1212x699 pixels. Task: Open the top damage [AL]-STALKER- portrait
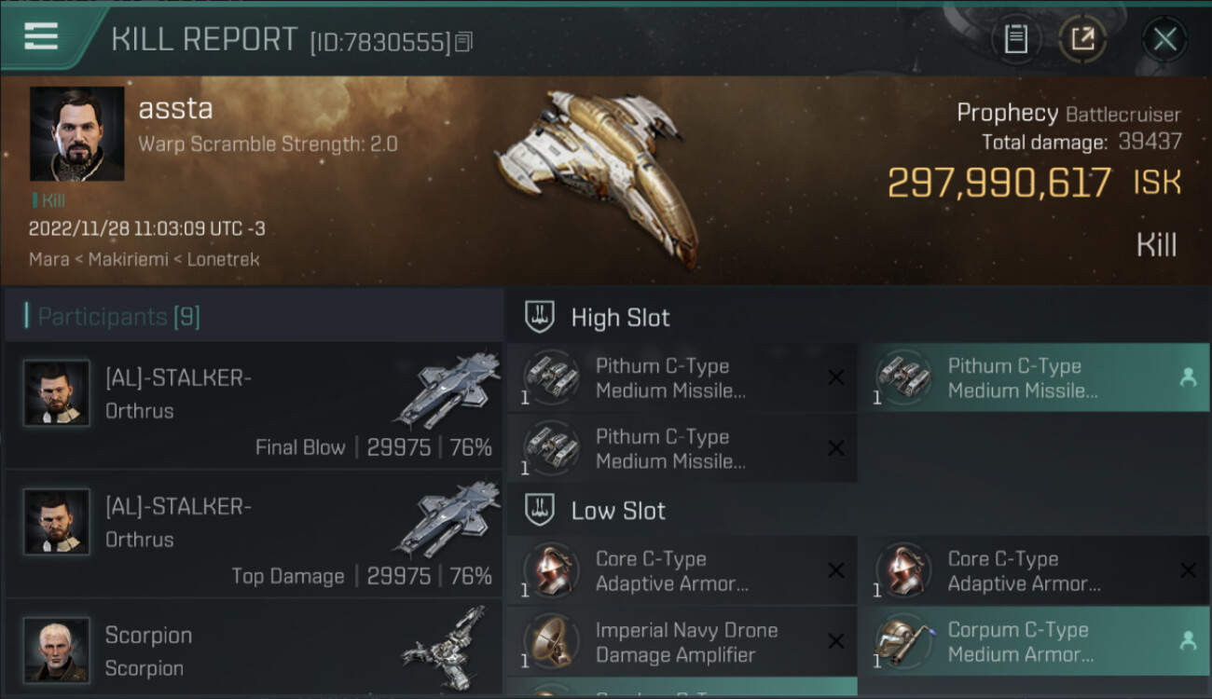pos(57,522)
